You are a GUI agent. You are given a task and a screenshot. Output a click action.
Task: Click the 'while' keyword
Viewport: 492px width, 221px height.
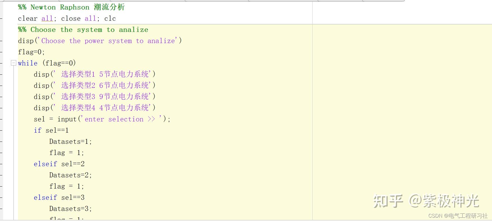[27, 63]
